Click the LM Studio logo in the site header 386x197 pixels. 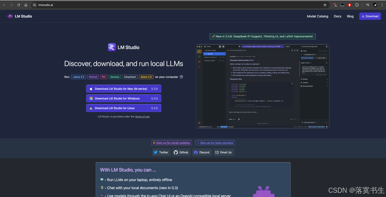(x=20, y=16)
